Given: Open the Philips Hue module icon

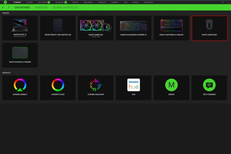Looking at the screenshot, I should [x=134, y=85].
